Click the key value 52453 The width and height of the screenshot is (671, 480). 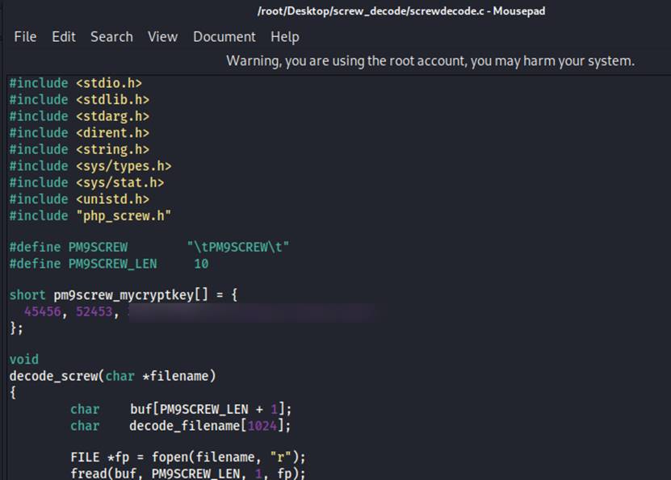pos(94,312)
